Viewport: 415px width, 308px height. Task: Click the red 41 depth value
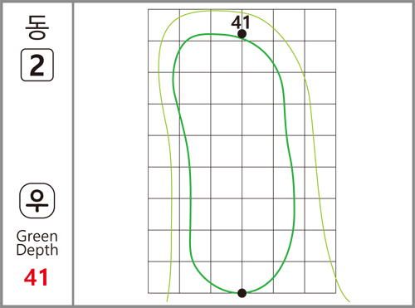[x=37, y=277]
